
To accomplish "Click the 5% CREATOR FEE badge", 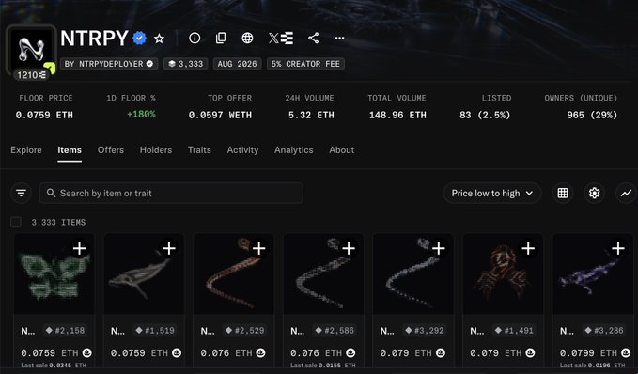I will coord(305,64).
